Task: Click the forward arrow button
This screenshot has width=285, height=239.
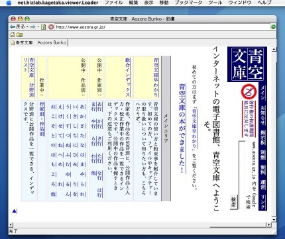Action: [32, 26]
